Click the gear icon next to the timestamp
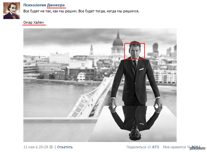The image size is (207, 152). pos(51,147)
